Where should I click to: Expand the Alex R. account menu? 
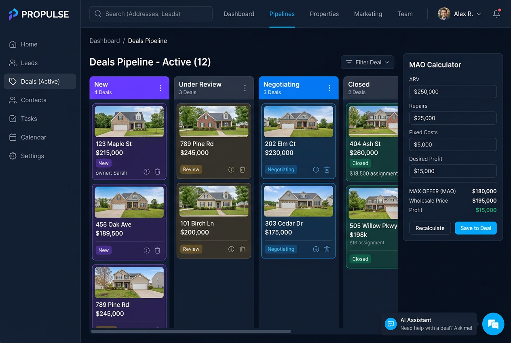coord(460,14)
